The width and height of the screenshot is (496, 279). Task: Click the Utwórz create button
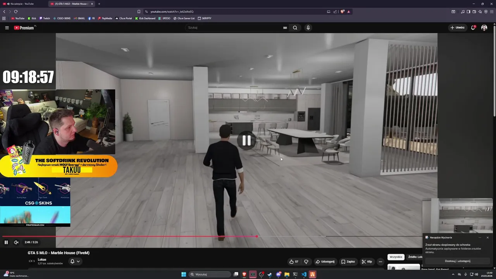pos(457,28)
